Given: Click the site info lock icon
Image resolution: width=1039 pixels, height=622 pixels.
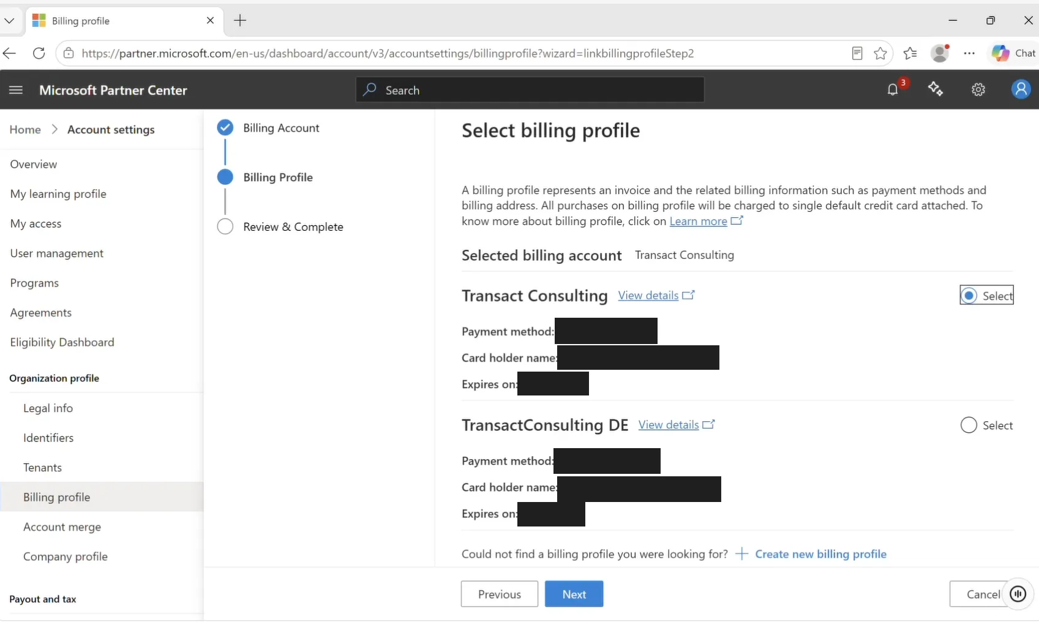Looking at the screenshot, I should coord(69,53).
